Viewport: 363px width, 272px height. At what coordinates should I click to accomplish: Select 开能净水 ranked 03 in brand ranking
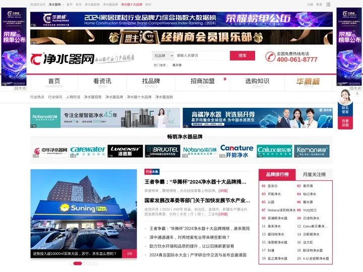click(274, 194)
